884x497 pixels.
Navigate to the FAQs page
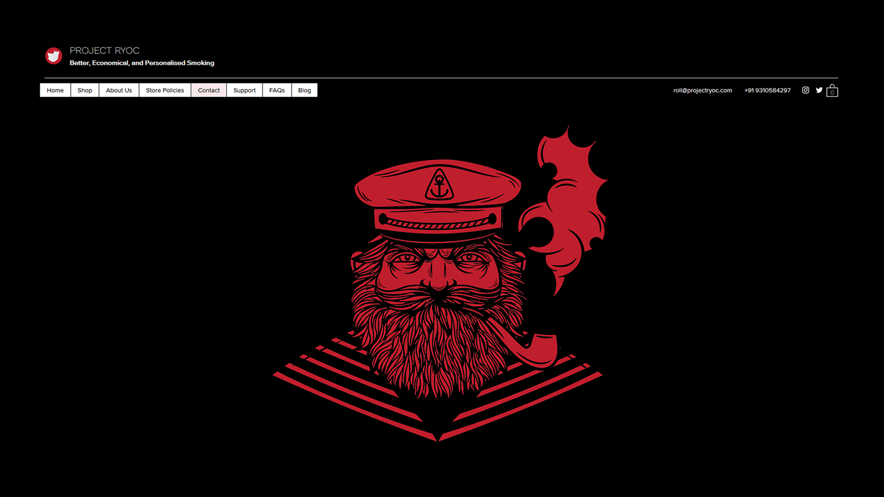277,90
